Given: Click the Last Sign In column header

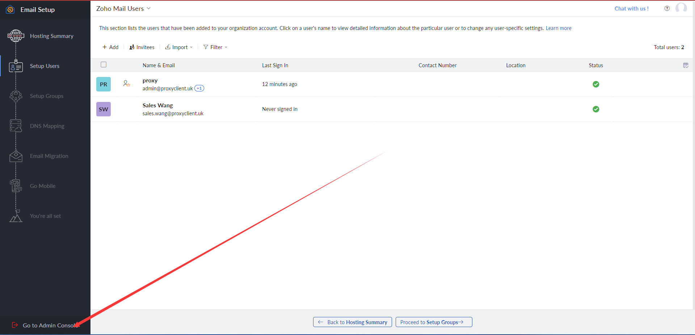Looking at the screenshot, I should coord(275,65).
